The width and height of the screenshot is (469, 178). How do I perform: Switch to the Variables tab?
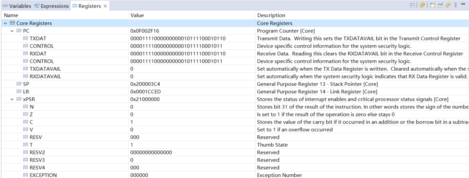[17, 6]
